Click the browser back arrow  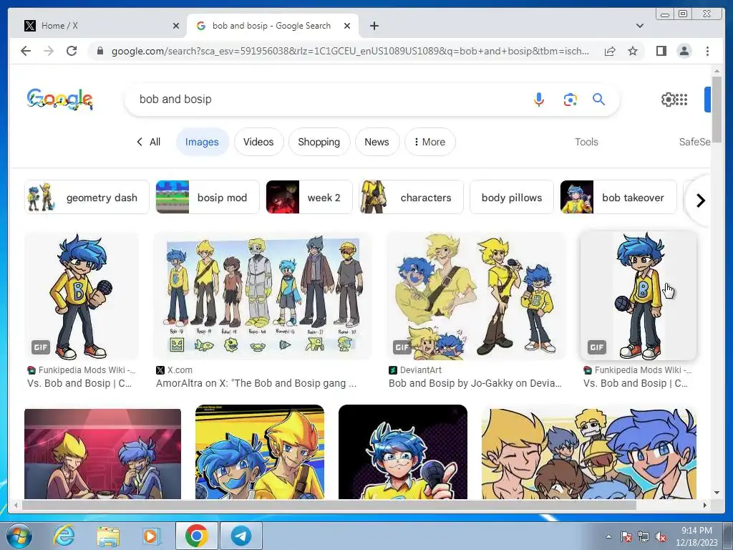[26, 51]
